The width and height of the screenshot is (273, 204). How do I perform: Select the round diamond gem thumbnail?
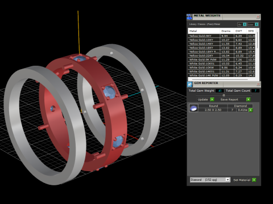coord(193,108)
